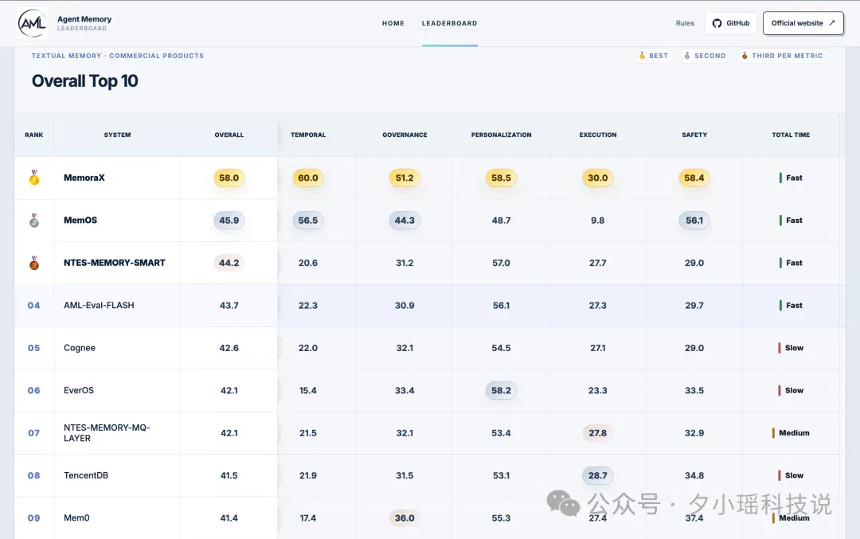Open the GitHub button

730,23
